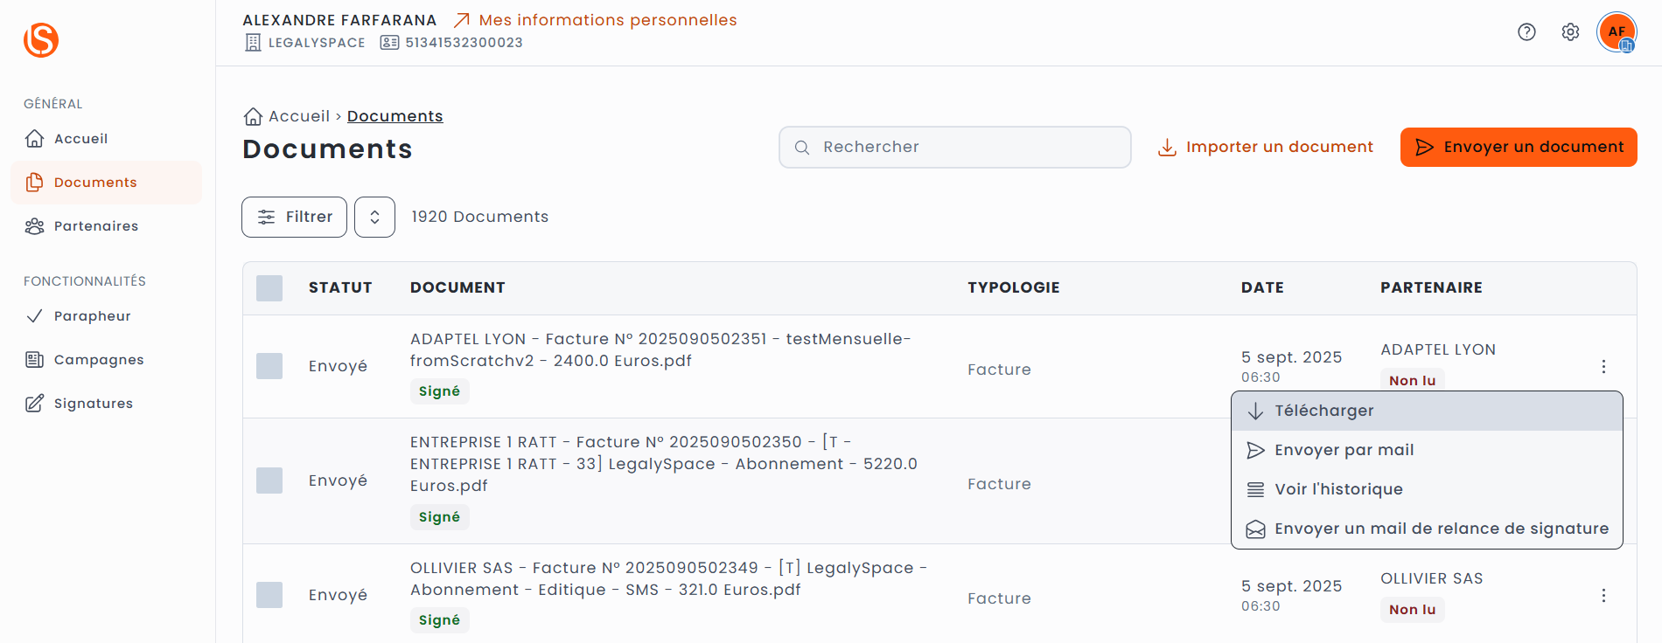Open settings gear icon in header
Screen dimensions: 1662x643
[x=1570, y=32]
